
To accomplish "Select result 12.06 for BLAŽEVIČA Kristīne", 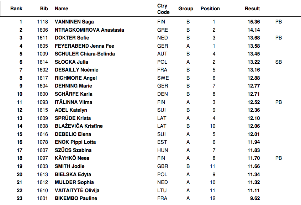I will [254, 126].
